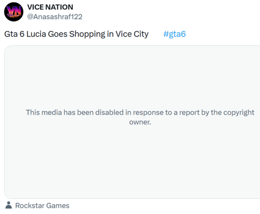Click the word 'owner.' in the media notice
The height and width of the screenshot is (214, 260).
pos(140,122)
